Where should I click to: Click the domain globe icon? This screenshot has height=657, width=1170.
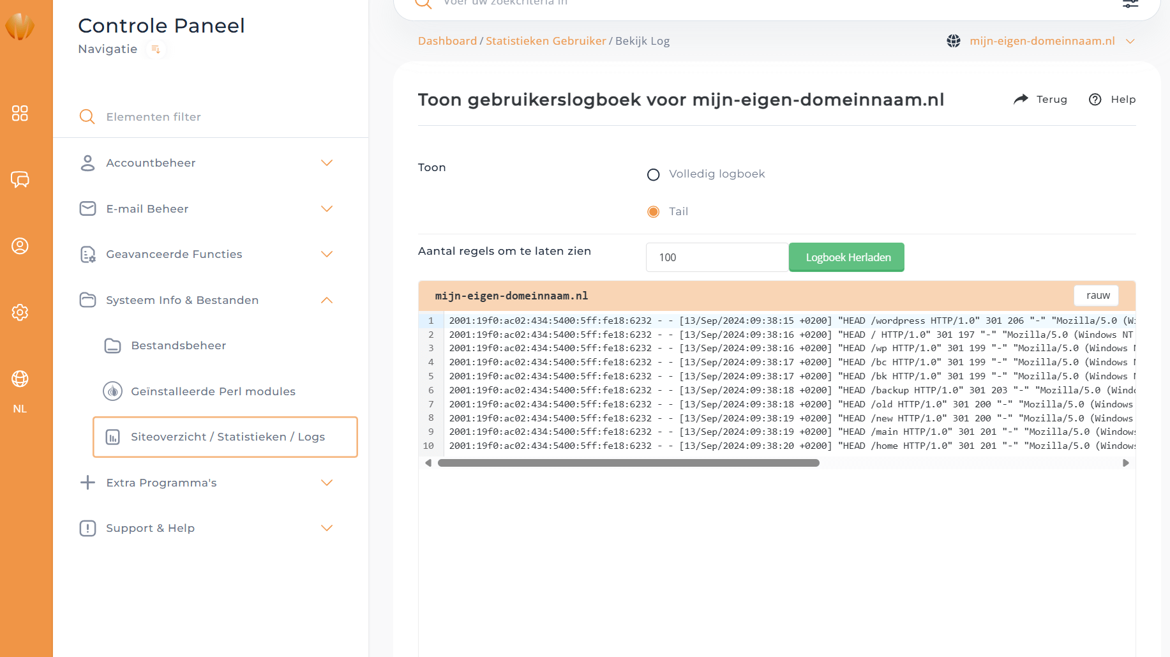[954, 41]
